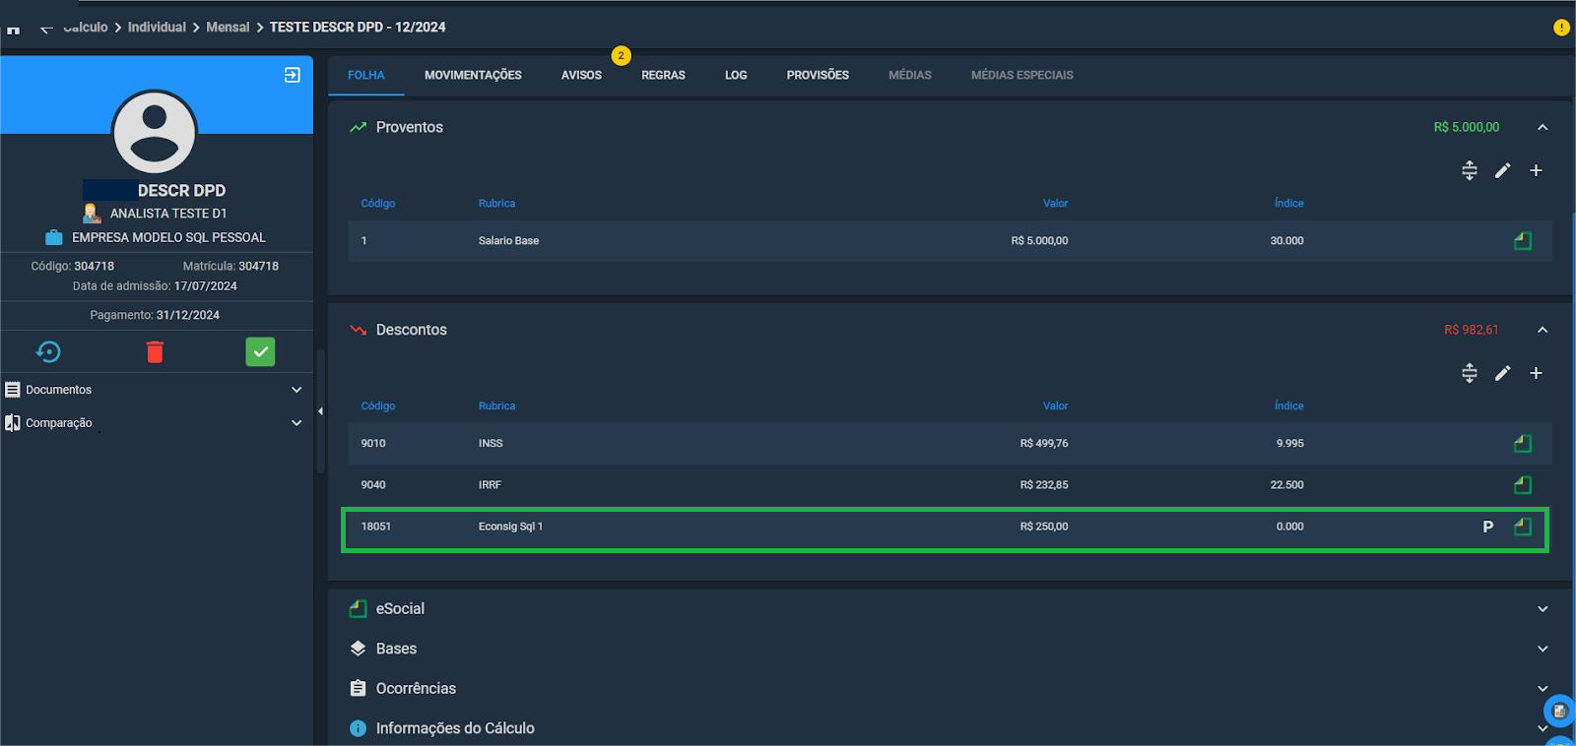Sort Descontos by Índice column header
1576x746 pixels.
pos(1288,406)
